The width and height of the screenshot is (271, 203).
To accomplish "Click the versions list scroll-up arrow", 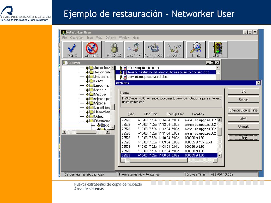I will 219,120.
